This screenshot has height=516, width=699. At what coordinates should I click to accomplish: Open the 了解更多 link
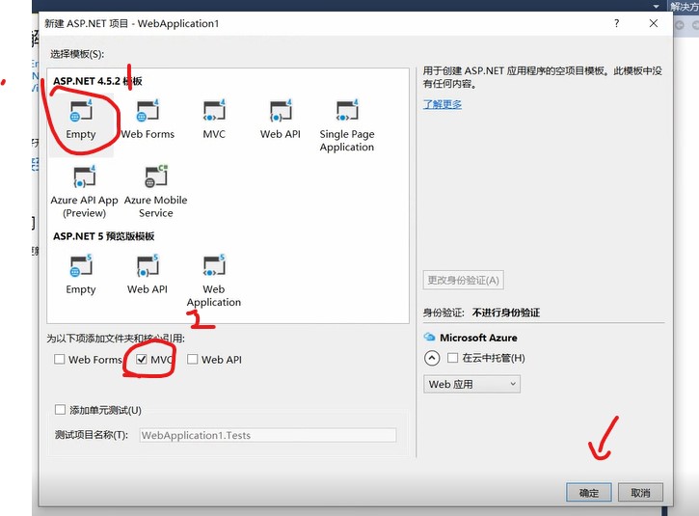click(x=443, y=104)
